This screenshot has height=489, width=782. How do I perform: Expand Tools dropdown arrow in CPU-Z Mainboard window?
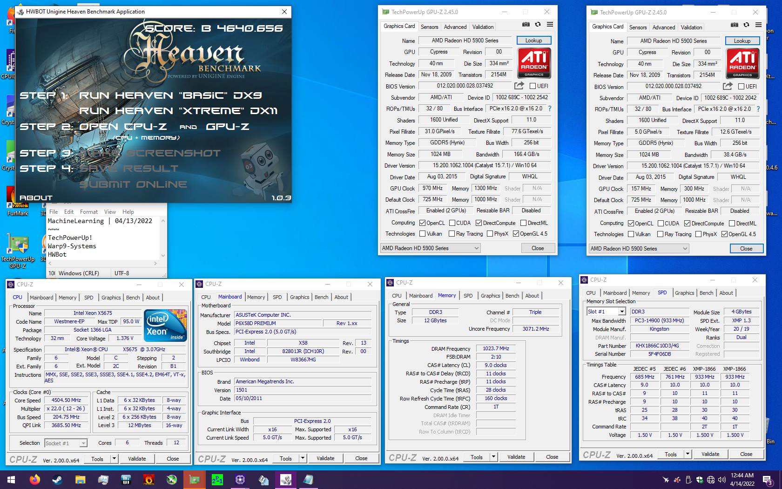[303, 458]
